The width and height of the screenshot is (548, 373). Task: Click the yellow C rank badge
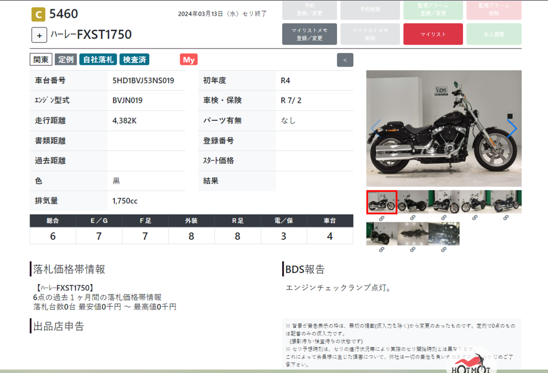38,15
